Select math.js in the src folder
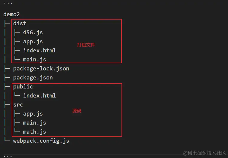The height and width of the screenshot is (158, 228). coord(34,132)
